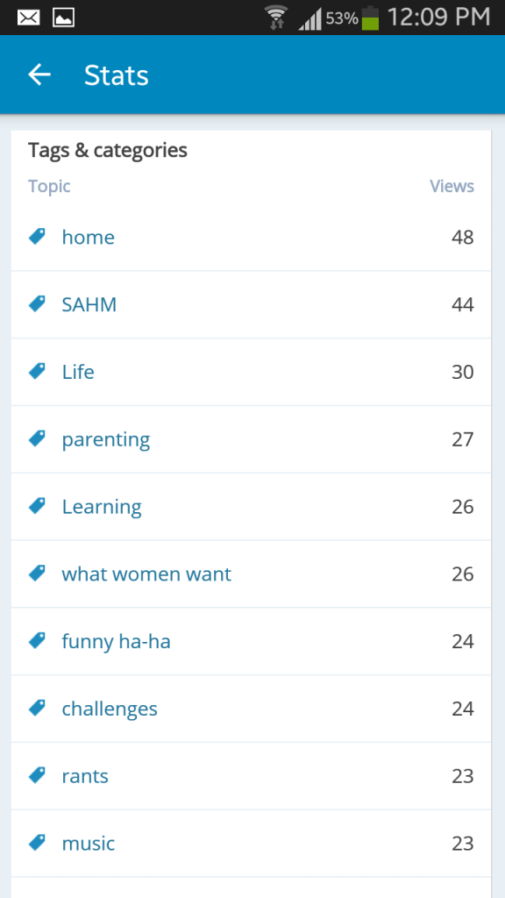Select the tag icon beside parenting
This screenshot has width=505, height=898.
(x=36, y=438)
